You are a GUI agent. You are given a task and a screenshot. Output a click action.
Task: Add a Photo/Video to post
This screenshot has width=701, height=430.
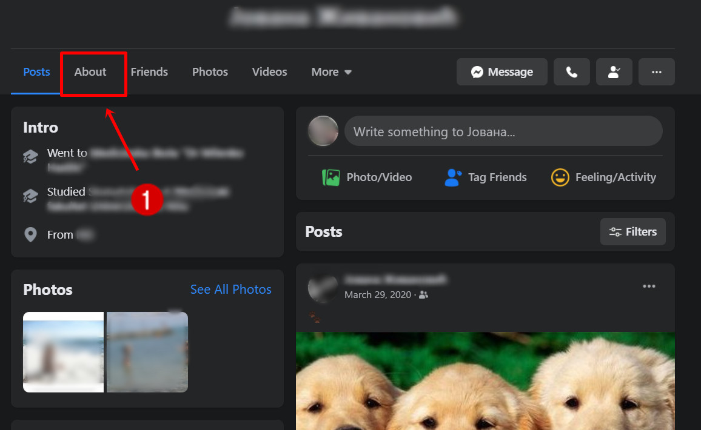point(367,177)
